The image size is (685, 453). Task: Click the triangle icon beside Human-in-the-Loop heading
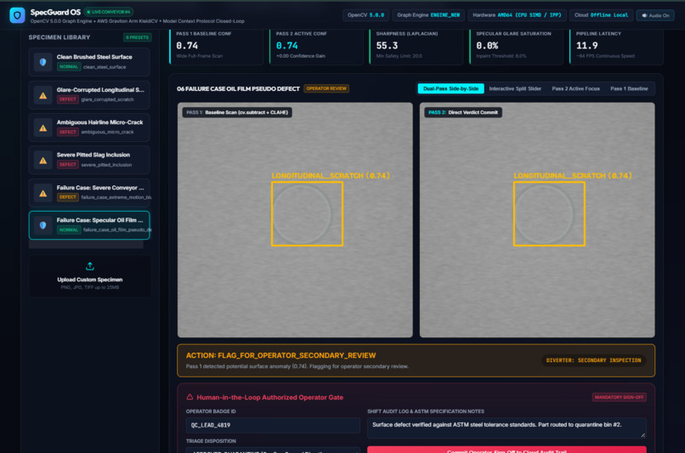coord(190,397)
